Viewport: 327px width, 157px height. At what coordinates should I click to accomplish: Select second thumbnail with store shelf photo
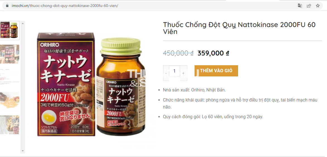9,54
